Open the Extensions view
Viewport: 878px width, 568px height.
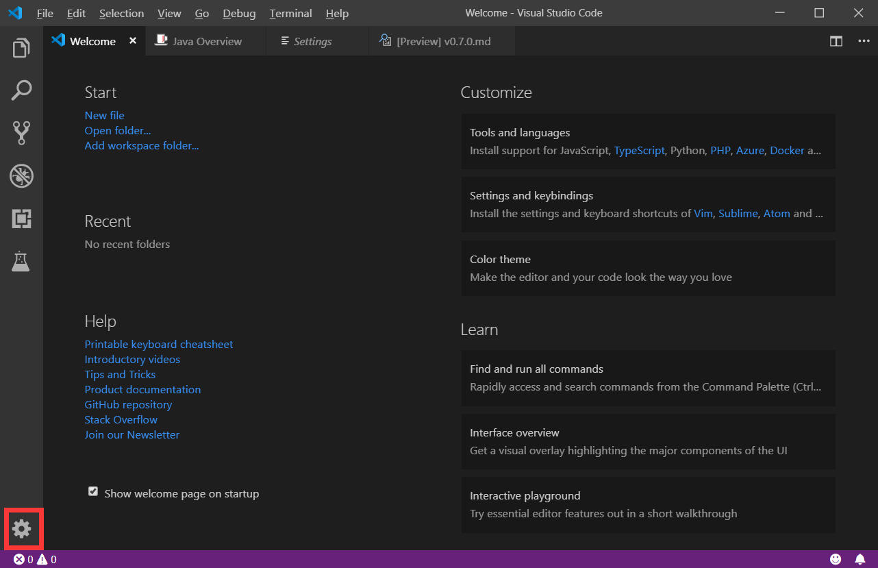[x=21, y=219]
